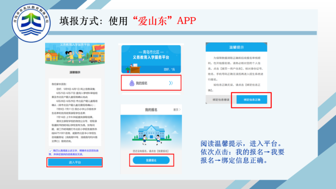Click the slide title 填报方式：使用“爱山东”APP
The width and height of the screenshot is (336, 189).
(128, 21)
